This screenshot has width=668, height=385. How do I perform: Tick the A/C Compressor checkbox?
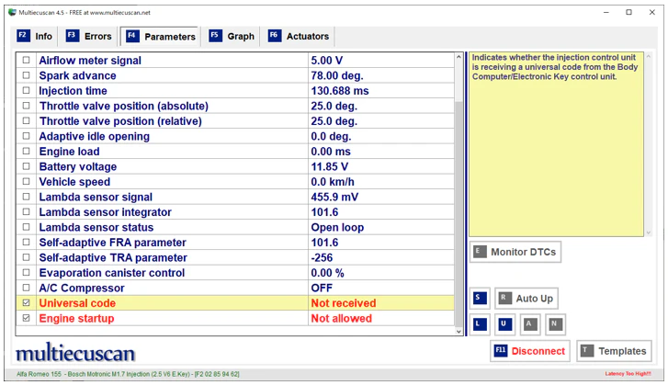click(x=27, y=288)
